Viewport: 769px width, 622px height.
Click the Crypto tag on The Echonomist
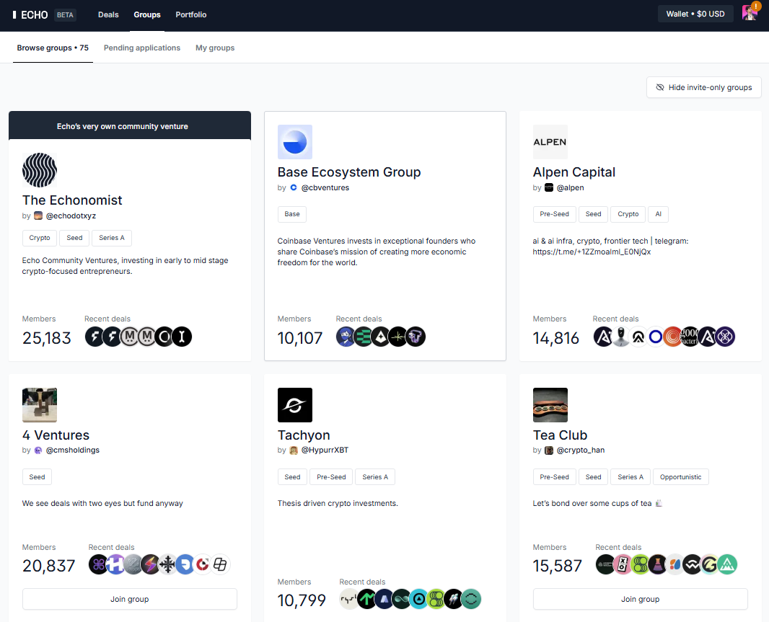click(40, 238)
